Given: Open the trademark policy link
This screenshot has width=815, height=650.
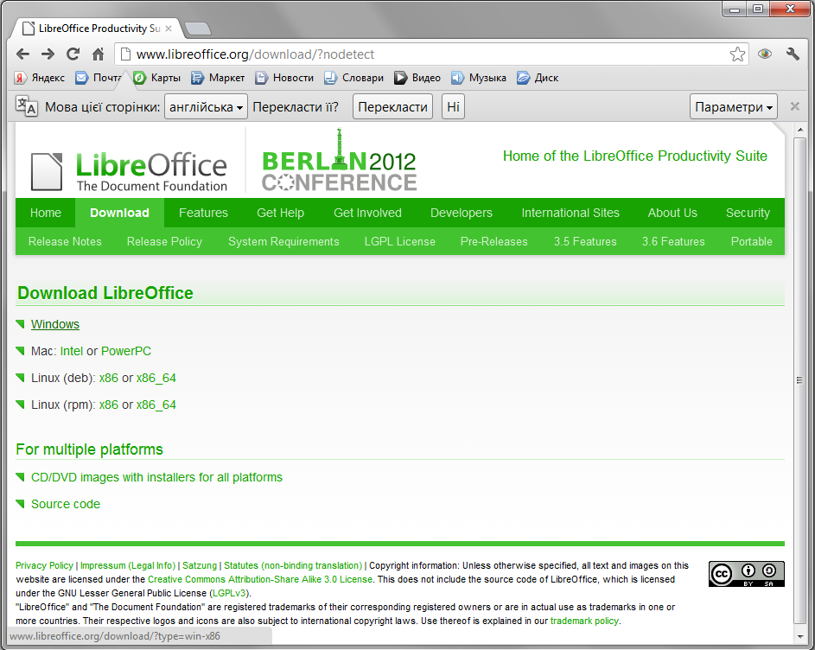Looking at the screenshot, I should [x=584, y=621].
